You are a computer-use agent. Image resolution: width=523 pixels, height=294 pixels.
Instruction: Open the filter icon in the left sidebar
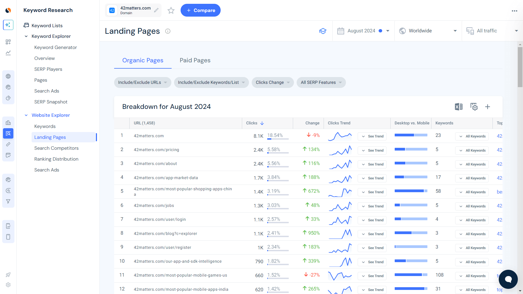[x=8, y=201]
